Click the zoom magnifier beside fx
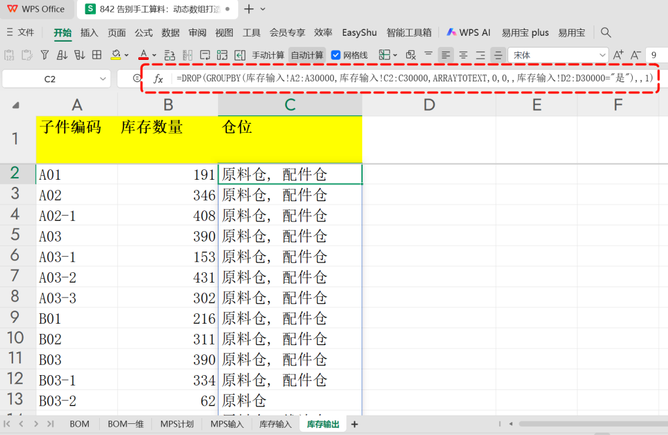 136,78
